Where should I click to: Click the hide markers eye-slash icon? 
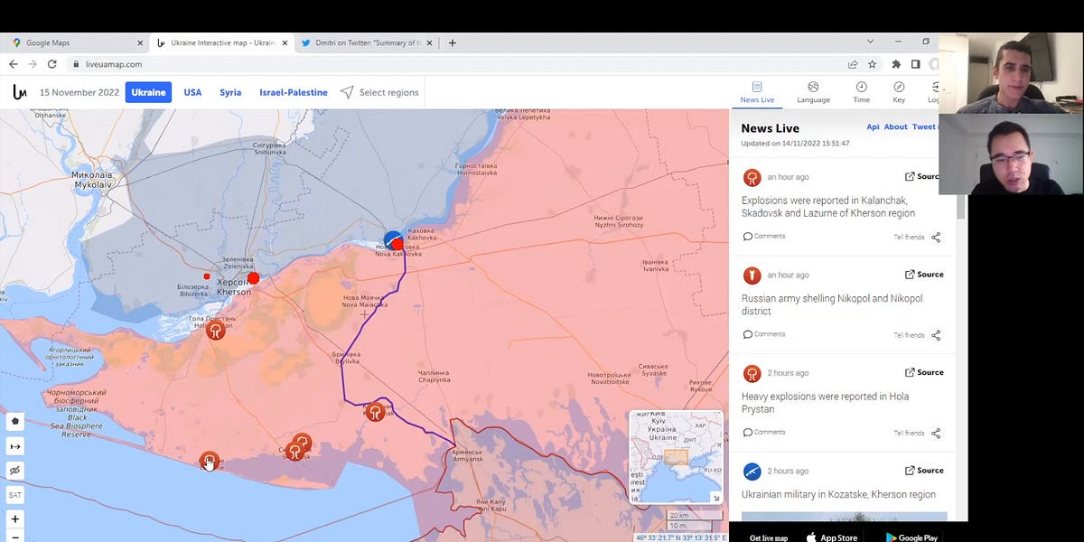14,470
